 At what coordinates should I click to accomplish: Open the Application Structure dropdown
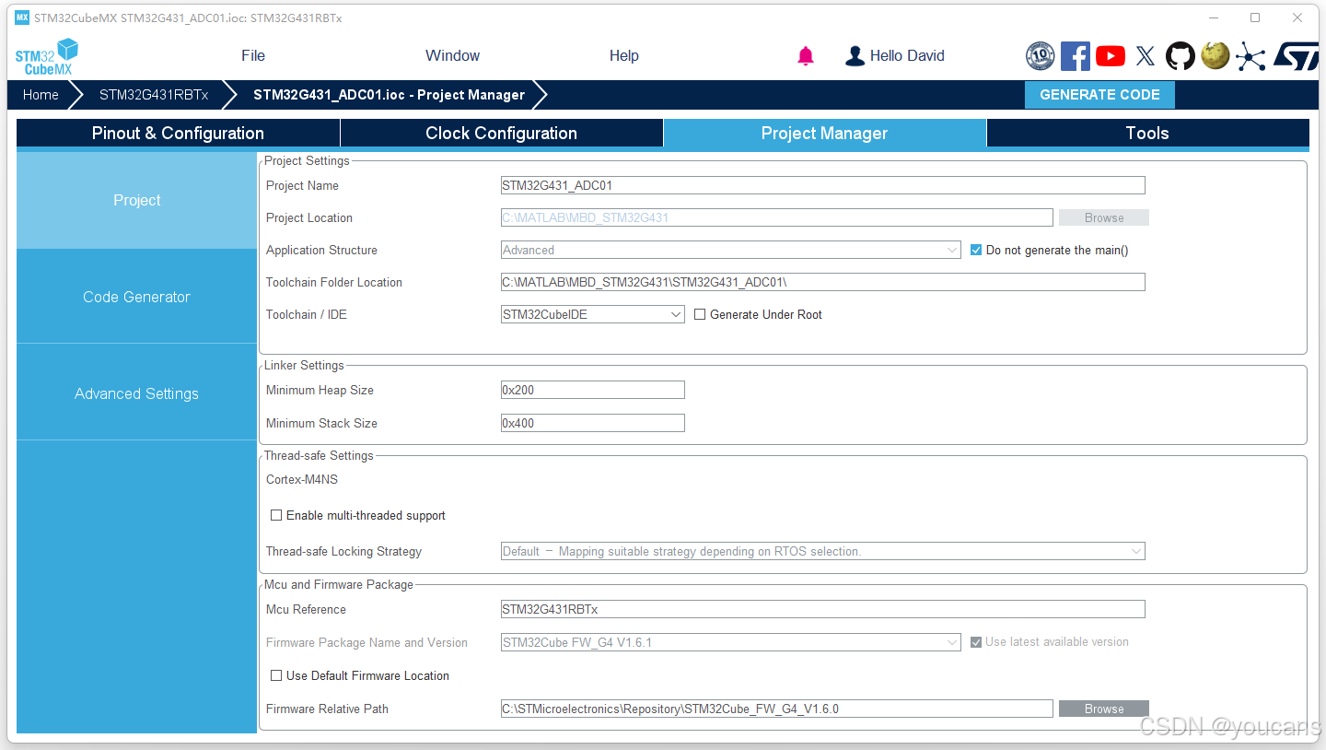click(x=731, y=250)
